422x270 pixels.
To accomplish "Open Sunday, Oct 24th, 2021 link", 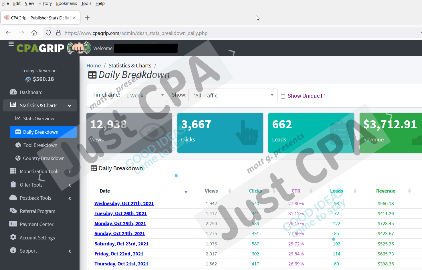I will [120, 233].
